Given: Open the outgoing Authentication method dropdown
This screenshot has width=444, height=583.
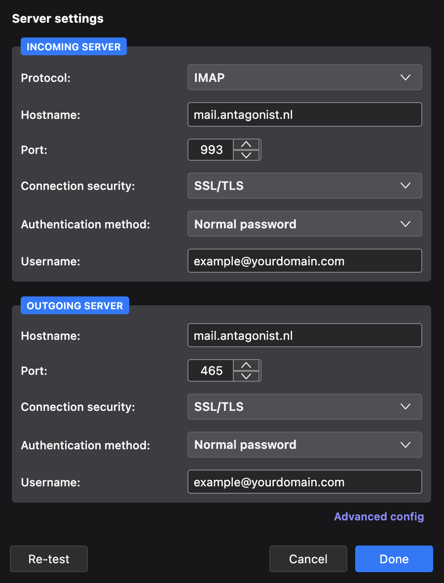Looking at the screenshot, I should click(304, 444).
